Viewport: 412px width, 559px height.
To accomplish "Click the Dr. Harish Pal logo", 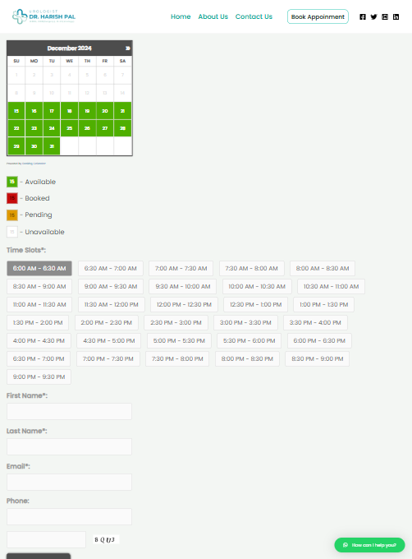I will point(43,16).
